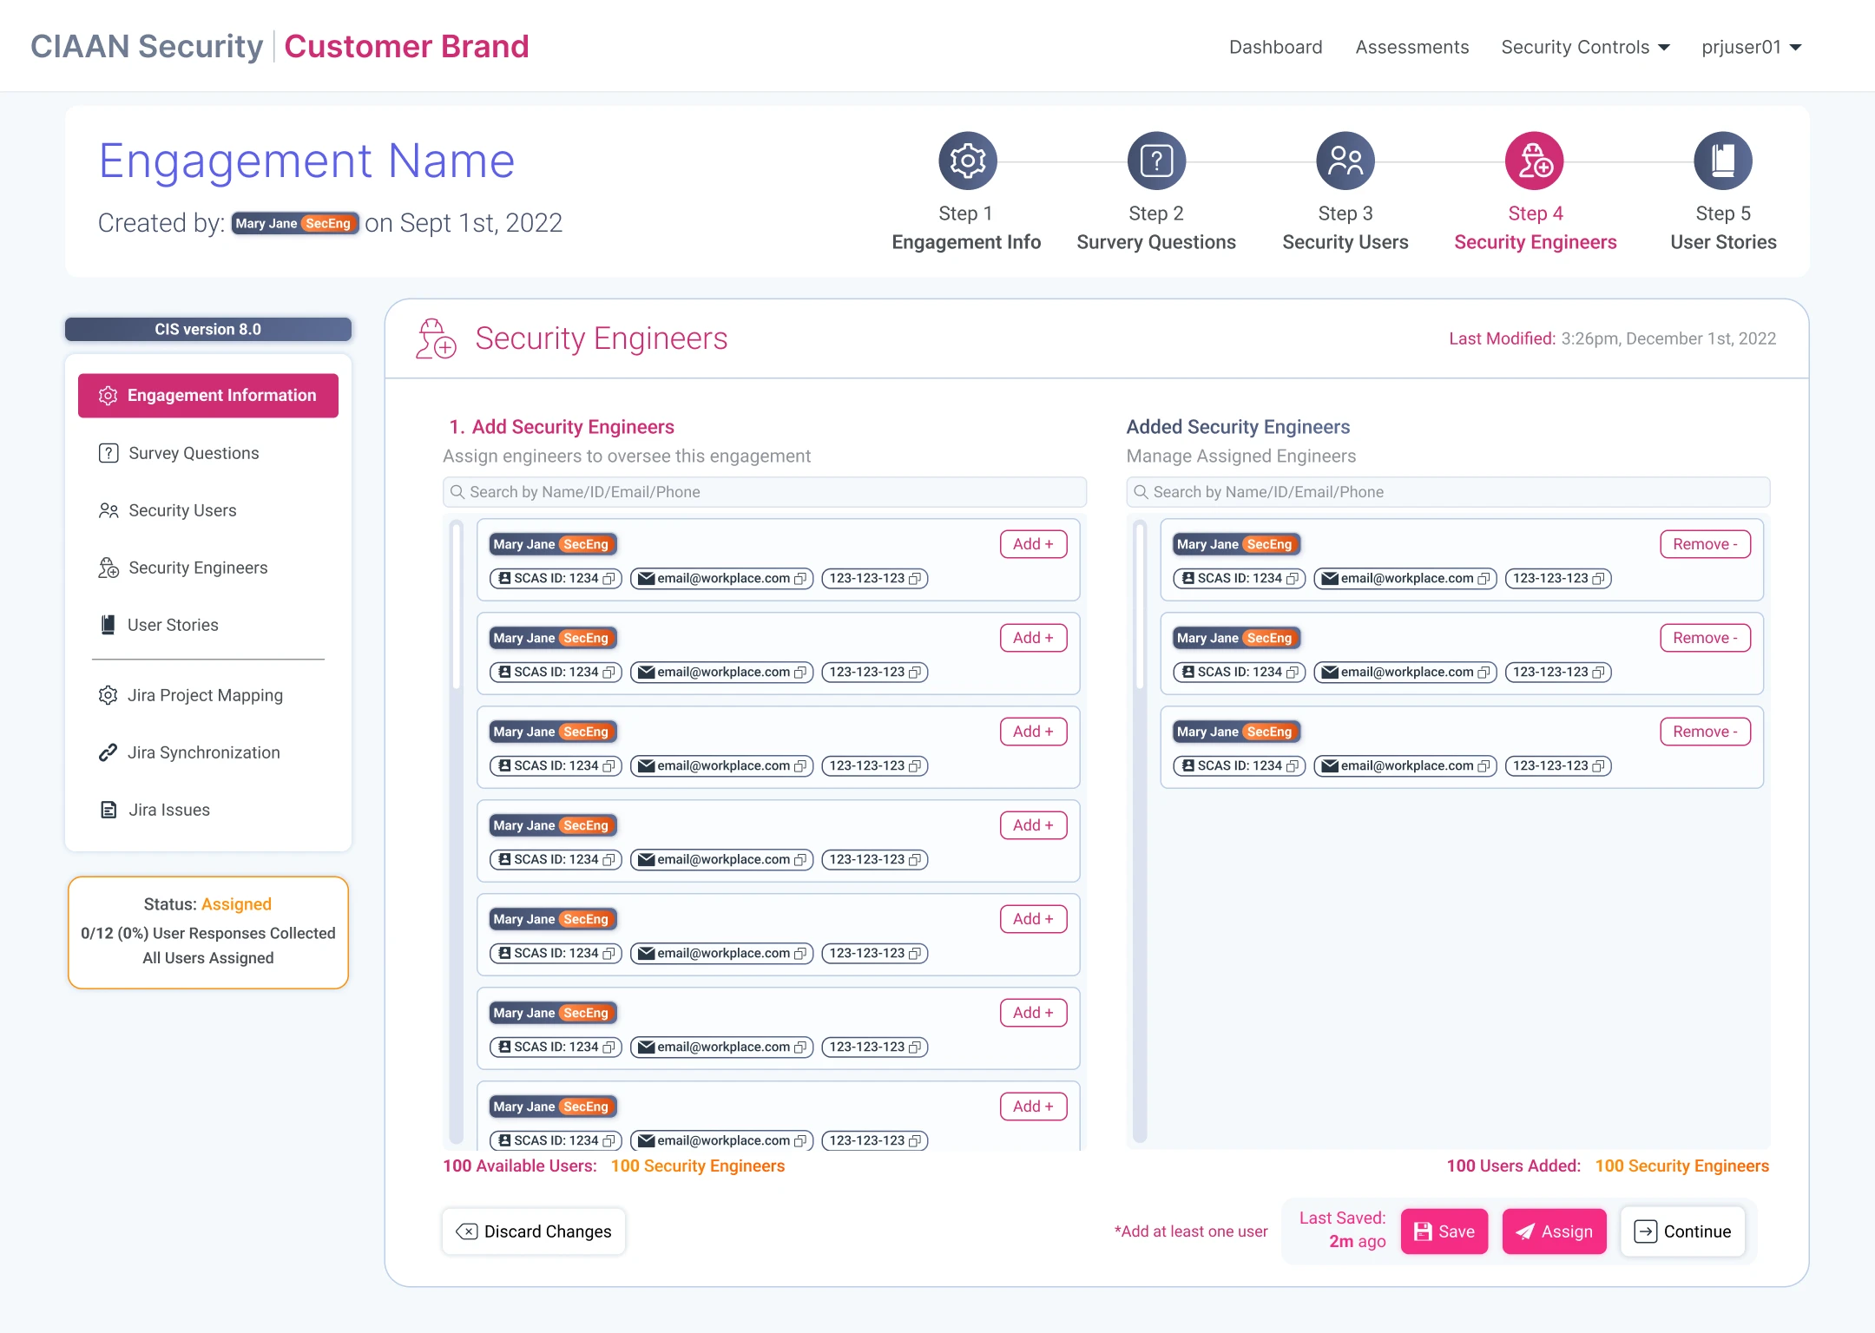Screen dimensions: 1875x1333
Task: Copy SCAS ID of first available engineer
Action: click(x=609, y=579)
